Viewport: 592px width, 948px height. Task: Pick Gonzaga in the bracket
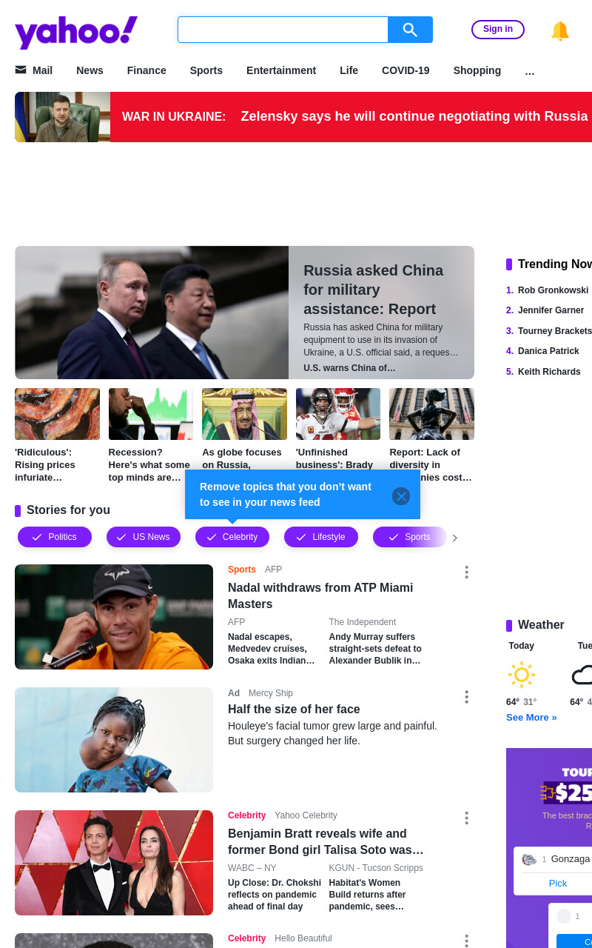point(558,883)
